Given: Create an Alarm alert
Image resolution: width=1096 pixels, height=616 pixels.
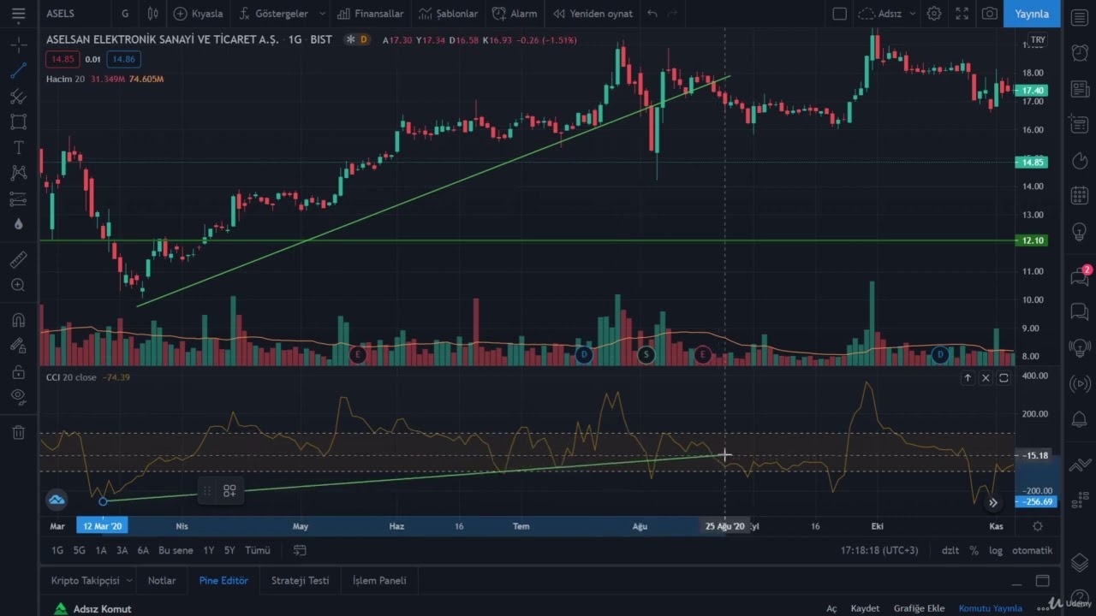Looking at the screenshot, I should click(x=515, y=14).
